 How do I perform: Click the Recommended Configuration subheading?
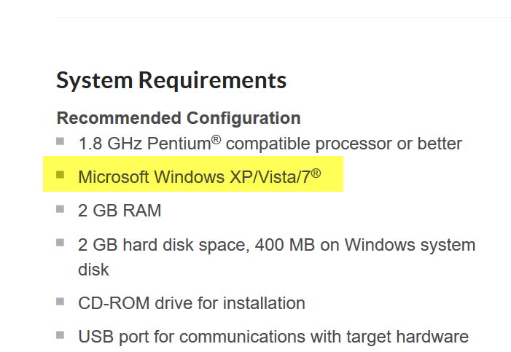pos(179,118)
